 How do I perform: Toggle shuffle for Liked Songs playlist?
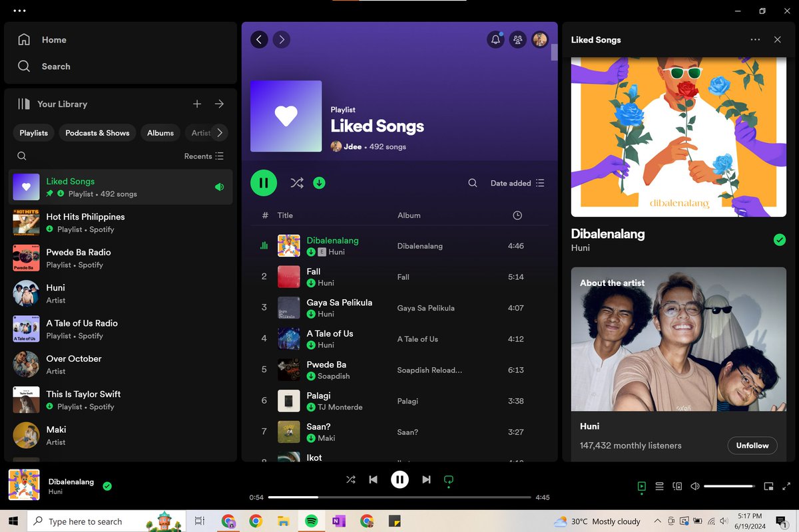(x=297, y=183)
